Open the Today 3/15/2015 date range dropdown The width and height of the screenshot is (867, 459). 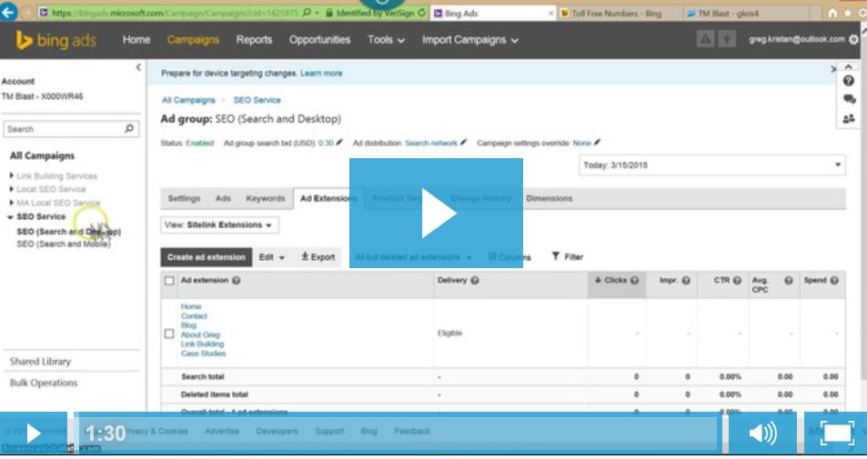pyautogui.click(x=712, y=165)
